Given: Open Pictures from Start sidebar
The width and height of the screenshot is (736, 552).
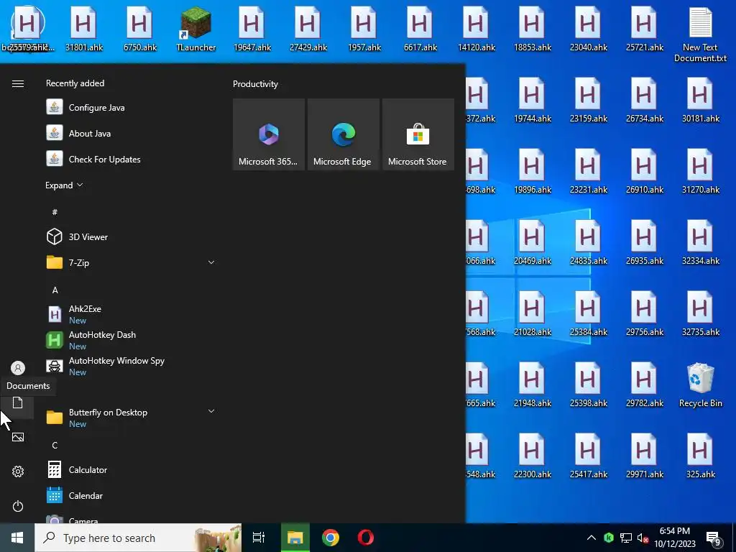Looking at the screenshot, I should click(x=18, y=437).
